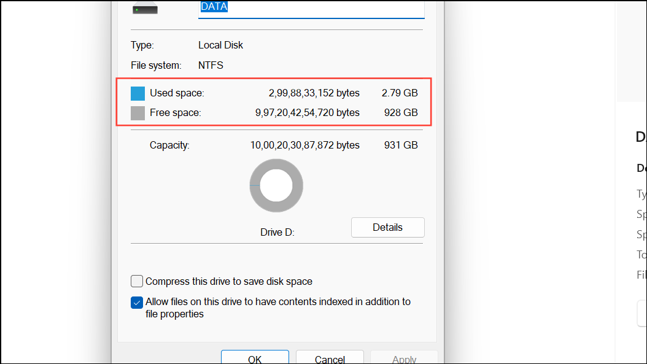Click the disk usage pie chart
This screenshot has height=364, width=647.
pos(276,185)
